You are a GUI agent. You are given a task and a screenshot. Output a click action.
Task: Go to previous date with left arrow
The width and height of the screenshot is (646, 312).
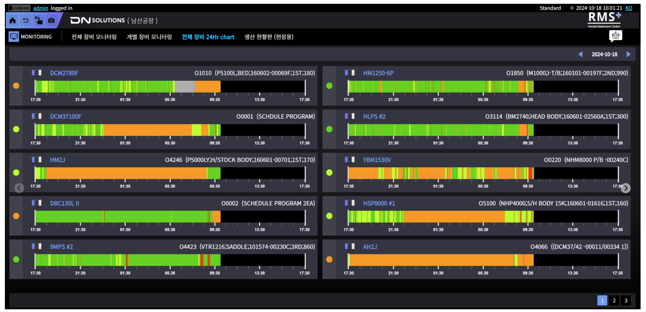tap(580, 54)
